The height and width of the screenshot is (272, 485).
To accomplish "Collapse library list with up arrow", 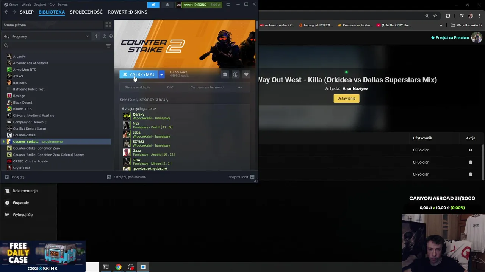I will point(96,36).
